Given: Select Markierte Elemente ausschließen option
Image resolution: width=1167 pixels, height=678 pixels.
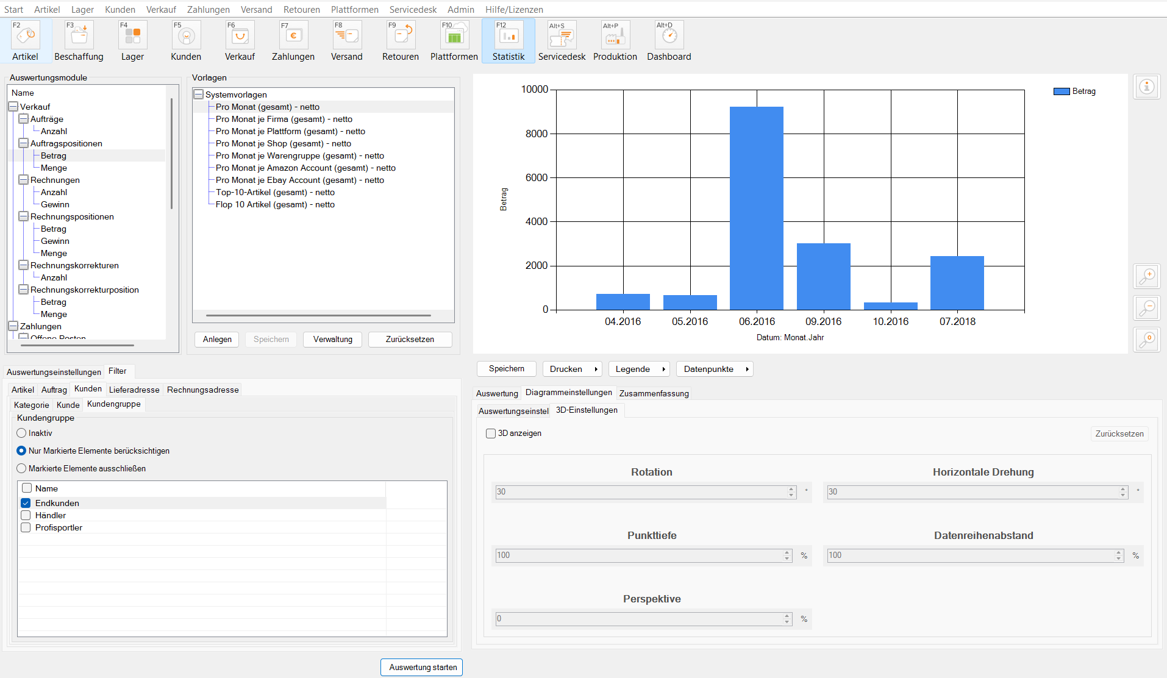Looking at the screenshot, I should click(x=22, y=468).
